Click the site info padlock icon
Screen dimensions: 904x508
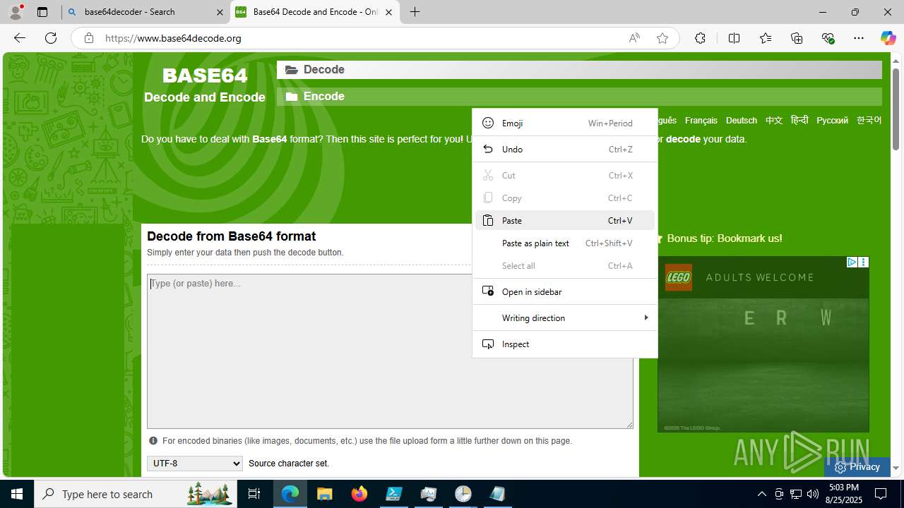tap(89, 38)
